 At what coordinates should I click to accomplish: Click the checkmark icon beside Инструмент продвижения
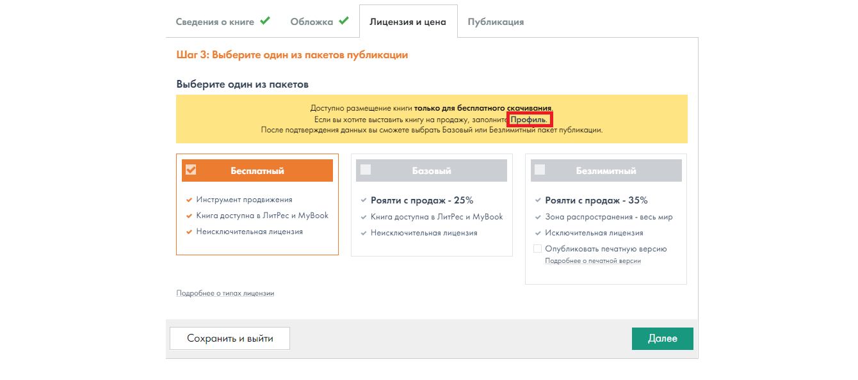coord(189,200)
